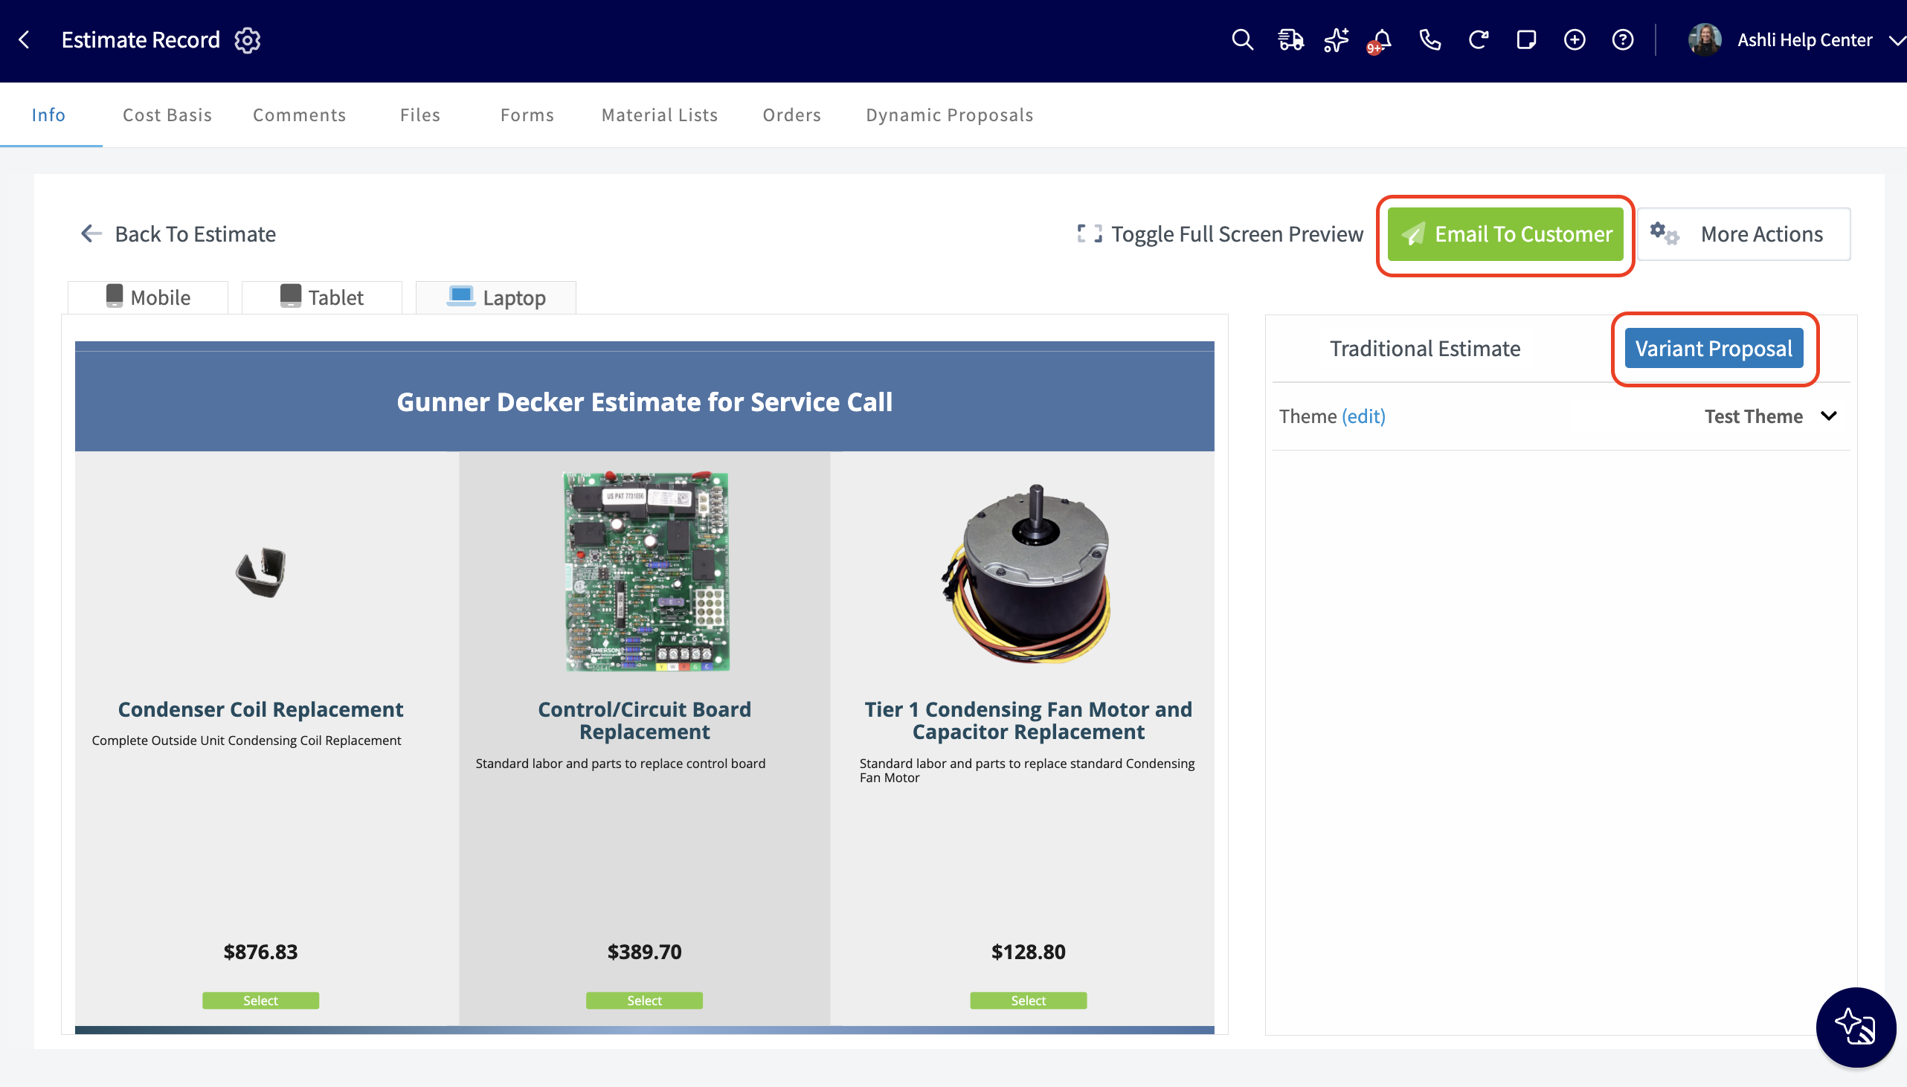Image resolution: width=1907 pixels, height=1087 pixels.
Task: Open Estimate Record settings gear
Action: coord(247,39)
